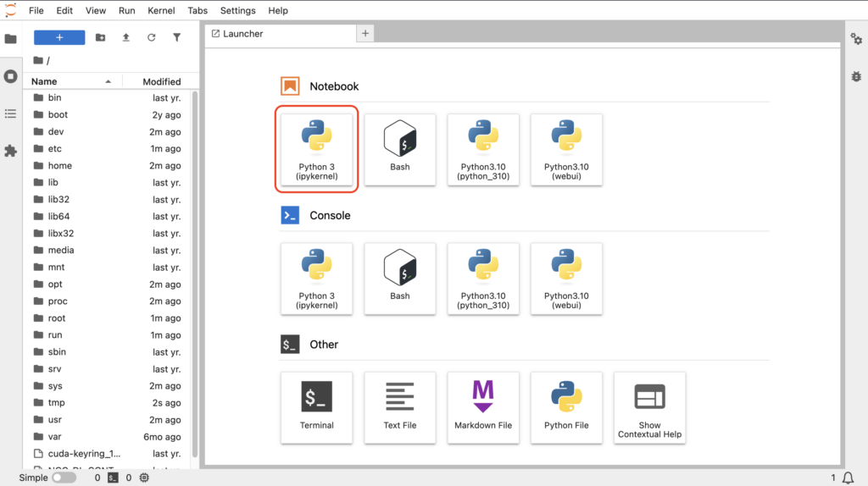The height and width of the screenshot is (486, 868).
Task: Open the Run menu
Action: pos(127,10)
